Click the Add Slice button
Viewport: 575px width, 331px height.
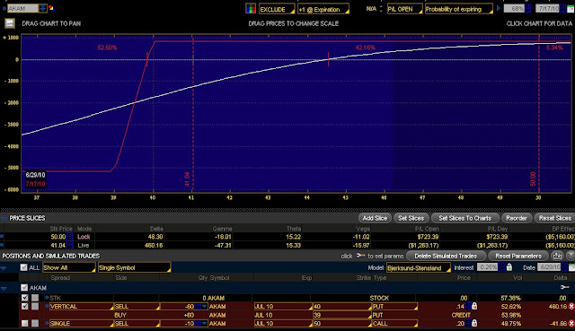point(375,218)
